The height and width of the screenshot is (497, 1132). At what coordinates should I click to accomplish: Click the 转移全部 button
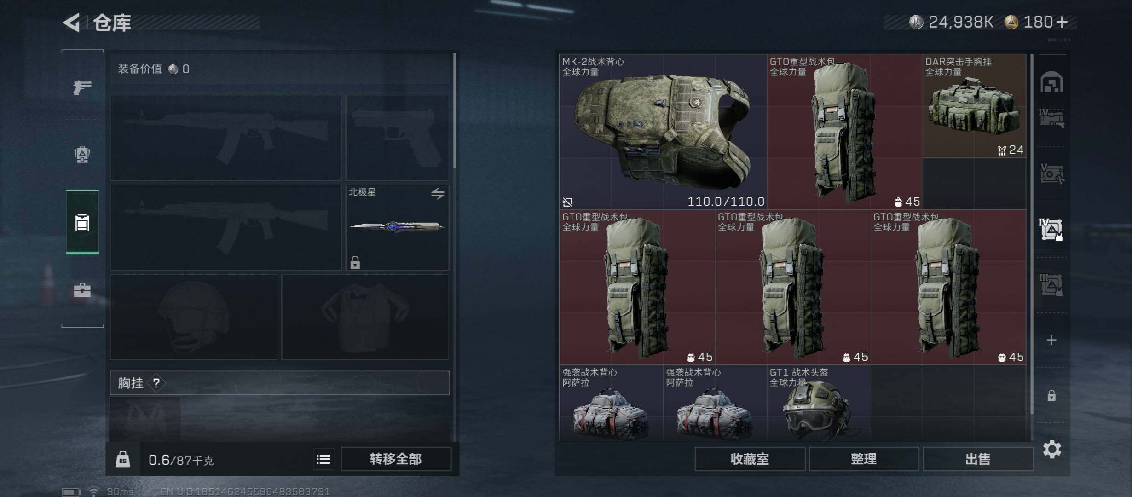click(x=396, y=459)
